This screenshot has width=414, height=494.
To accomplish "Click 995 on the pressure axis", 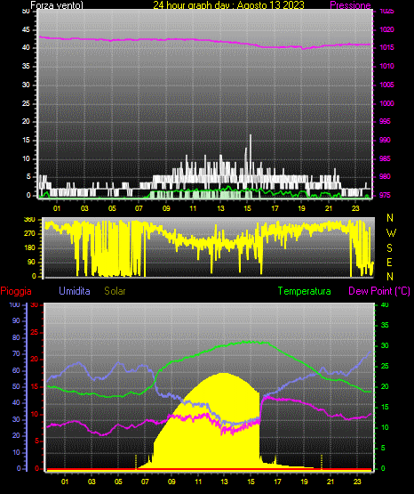I will point(385,121).
